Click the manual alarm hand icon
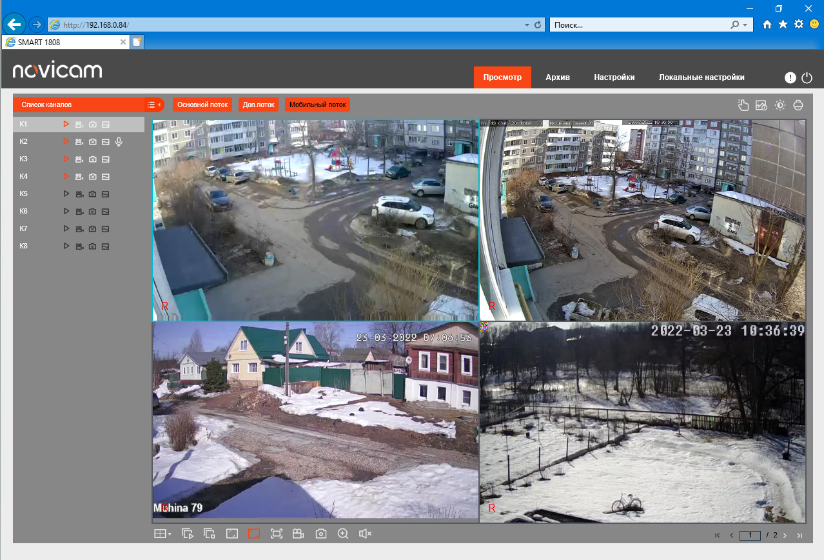Image resolution: width=824 pixels, height=560 pixels. (x=743, y=105)
